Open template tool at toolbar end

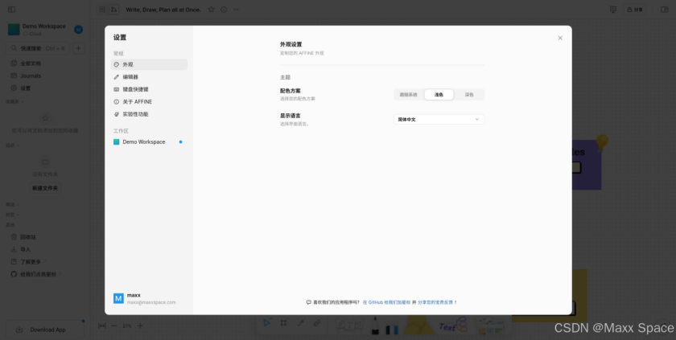pyautogui.click(x=490, y=326)
